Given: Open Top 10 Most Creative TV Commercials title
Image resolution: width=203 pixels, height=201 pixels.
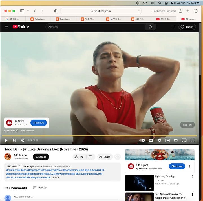Looking at the screenshot, I should click(x=171, y=196).
